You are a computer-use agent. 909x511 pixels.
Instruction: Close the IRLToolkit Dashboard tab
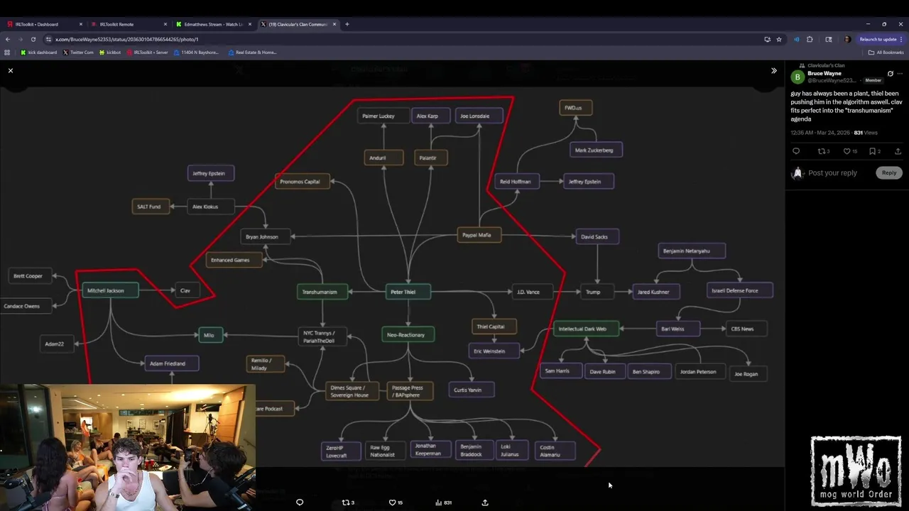coord(81,24)
